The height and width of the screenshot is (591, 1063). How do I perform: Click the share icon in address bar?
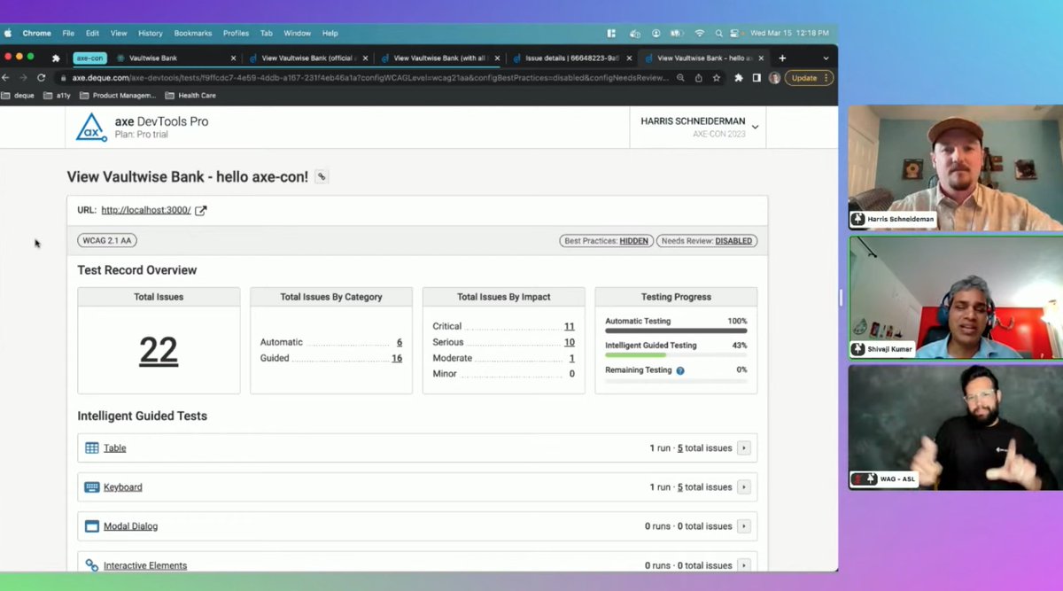tap(698, 78)
